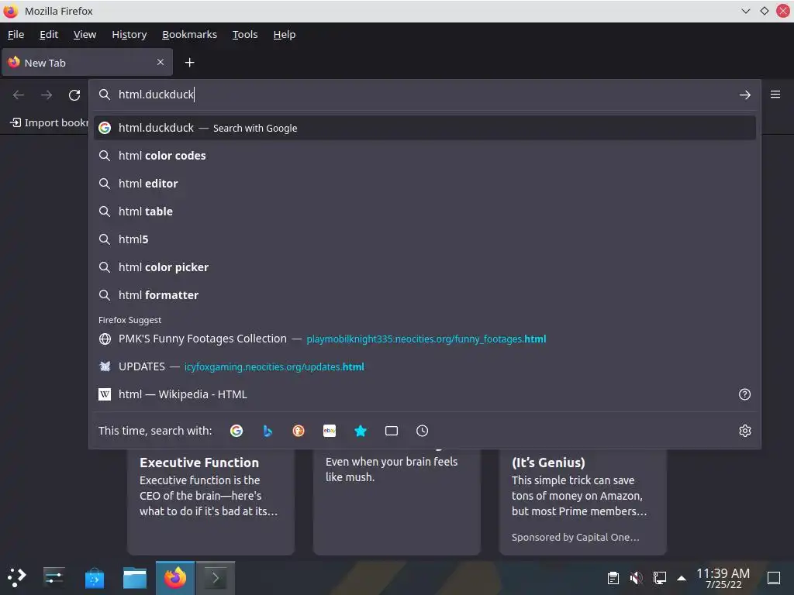Search this time with DuckDuckGo icon
This screenshot has height=595, width=794.
299,431
